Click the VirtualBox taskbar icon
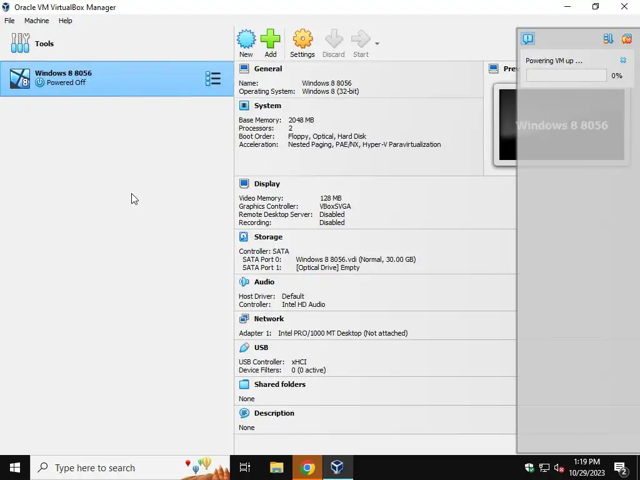 click(x=337, y=467)
